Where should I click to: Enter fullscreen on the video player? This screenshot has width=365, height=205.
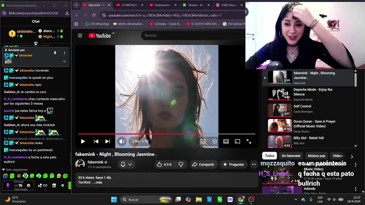249,141
